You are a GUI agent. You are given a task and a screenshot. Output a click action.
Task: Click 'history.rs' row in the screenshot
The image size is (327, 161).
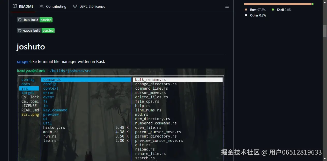[x=86, y=128]
